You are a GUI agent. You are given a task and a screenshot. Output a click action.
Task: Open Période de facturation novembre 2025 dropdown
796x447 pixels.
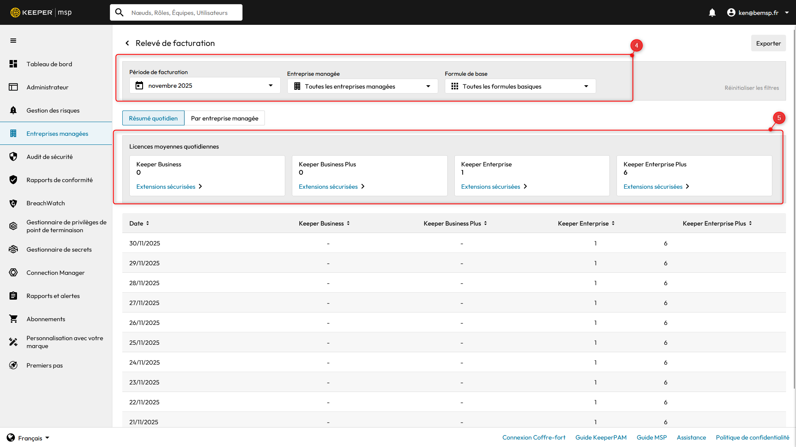point(205,86)
